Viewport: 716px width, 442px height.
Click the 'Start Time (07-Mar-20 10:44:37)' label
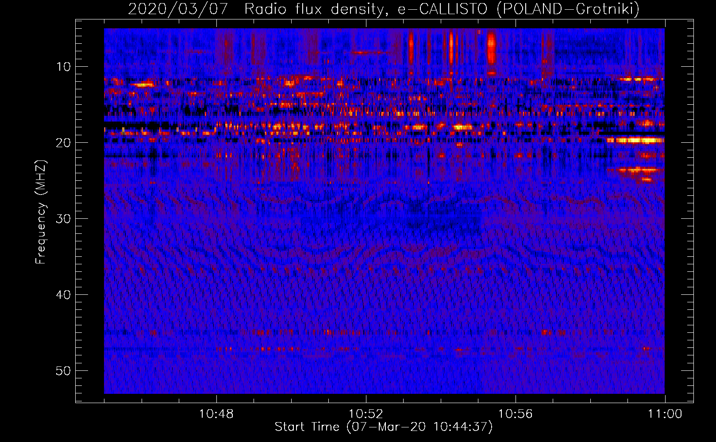tap(384, 427)
